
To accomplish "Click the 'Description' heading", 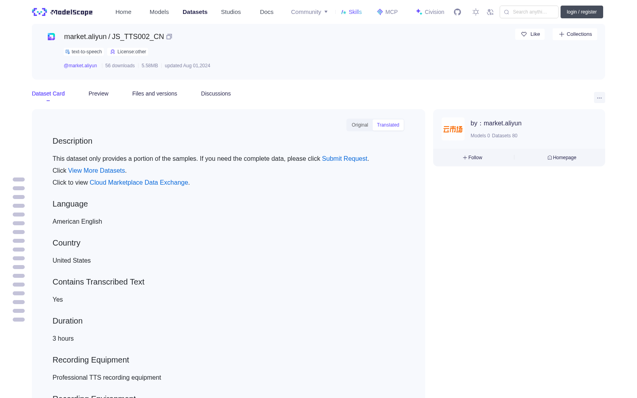I will [x=72, y=141].
